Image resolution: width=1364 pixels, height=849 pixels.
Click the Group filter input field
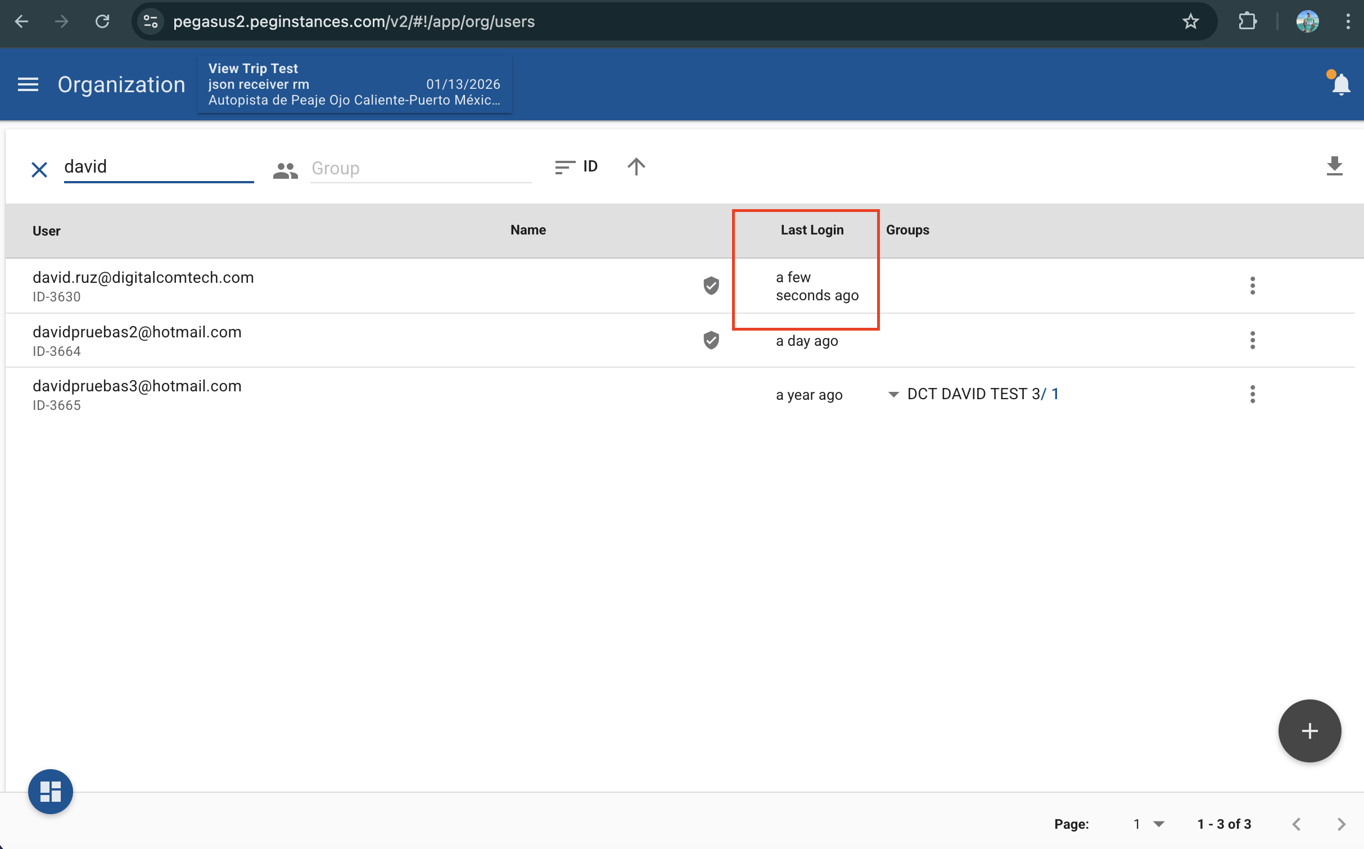click(420, 168)
